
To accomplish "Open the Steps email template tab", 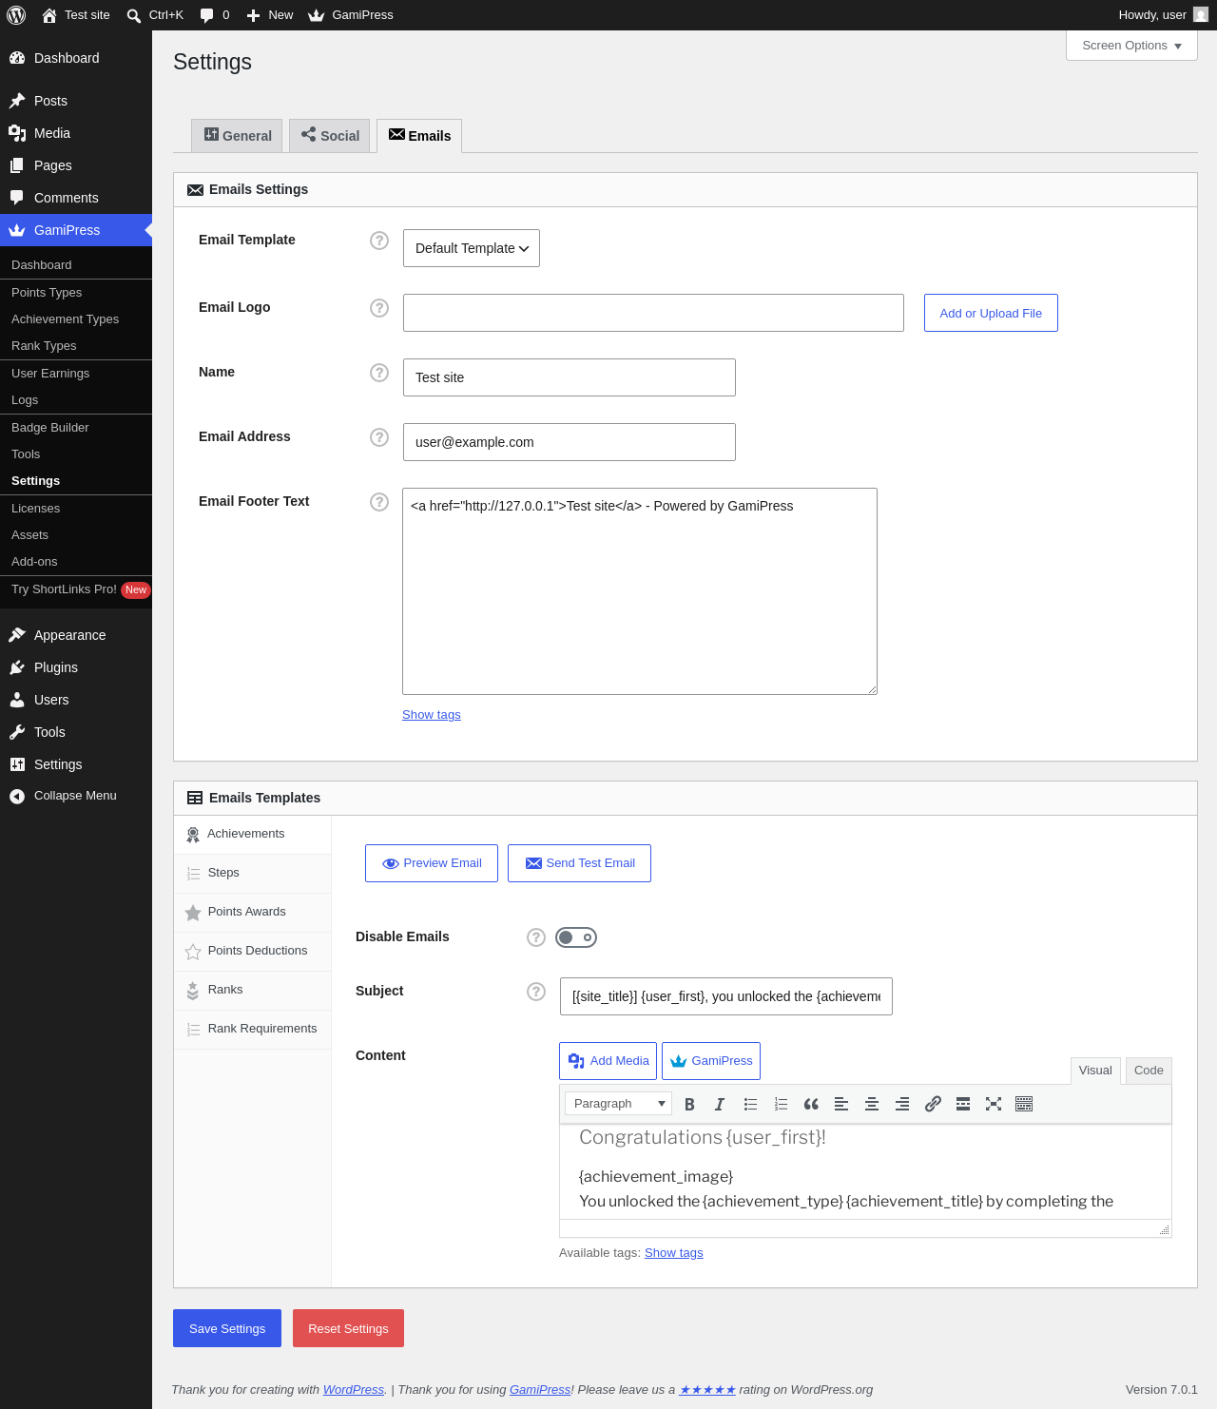I will click(x=253, y=873).
